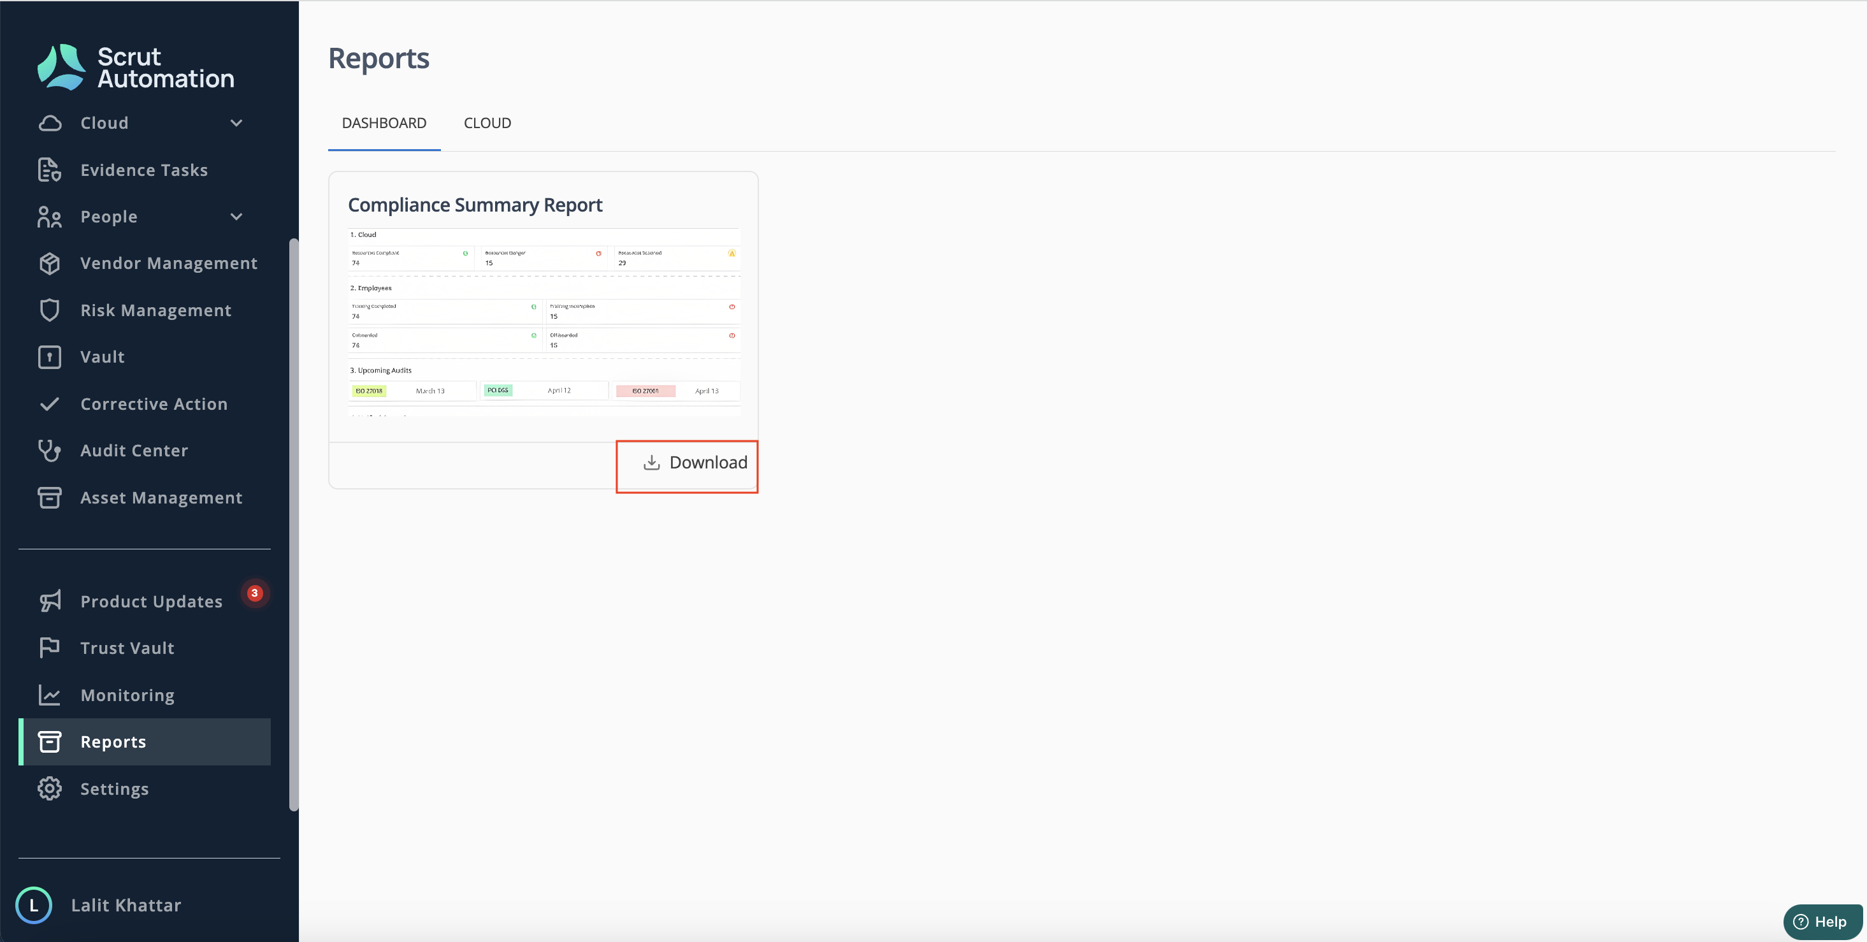Click the Help question mark icon

[x=1801, y=922]
